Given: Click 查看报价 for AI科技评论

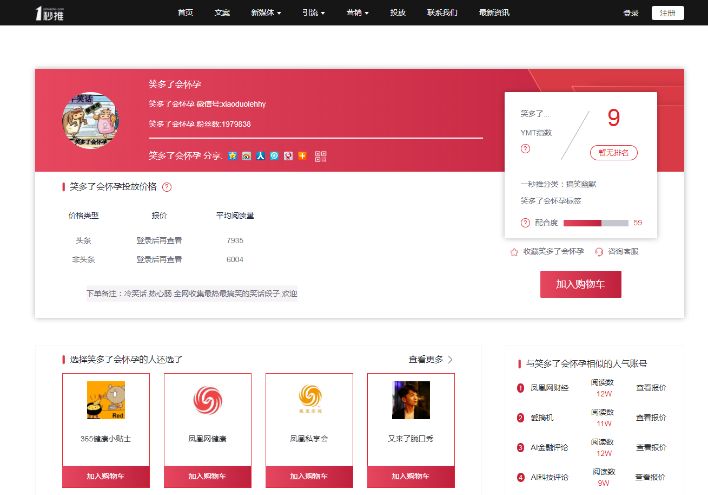Looking at the screenshot, I should point(650,477).
